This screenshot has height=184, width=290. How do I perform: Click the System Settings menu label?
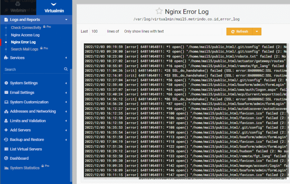click(24, 83)
